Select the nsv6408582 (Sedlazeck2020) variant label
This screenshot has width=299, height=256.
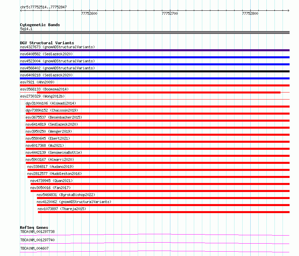46,54
